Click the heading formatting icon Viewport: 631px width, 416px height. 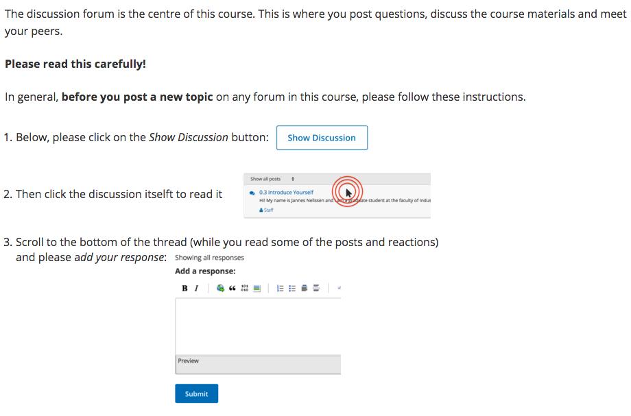(x=305, y=289)
